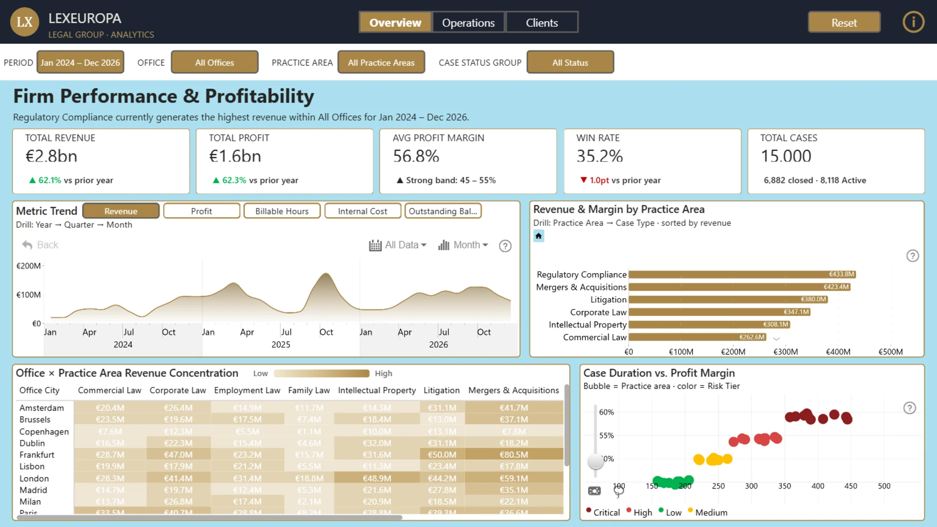Select the lasso selection tool

point(618,491)
